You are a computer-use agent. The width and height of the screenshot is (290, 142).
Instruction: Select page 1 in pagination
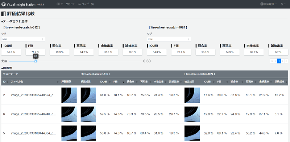point(279,61)
